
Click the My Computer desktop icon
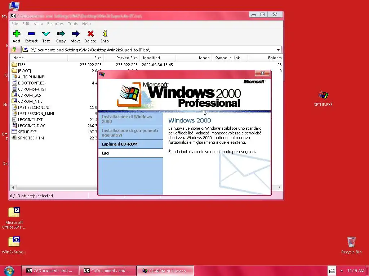14,6
